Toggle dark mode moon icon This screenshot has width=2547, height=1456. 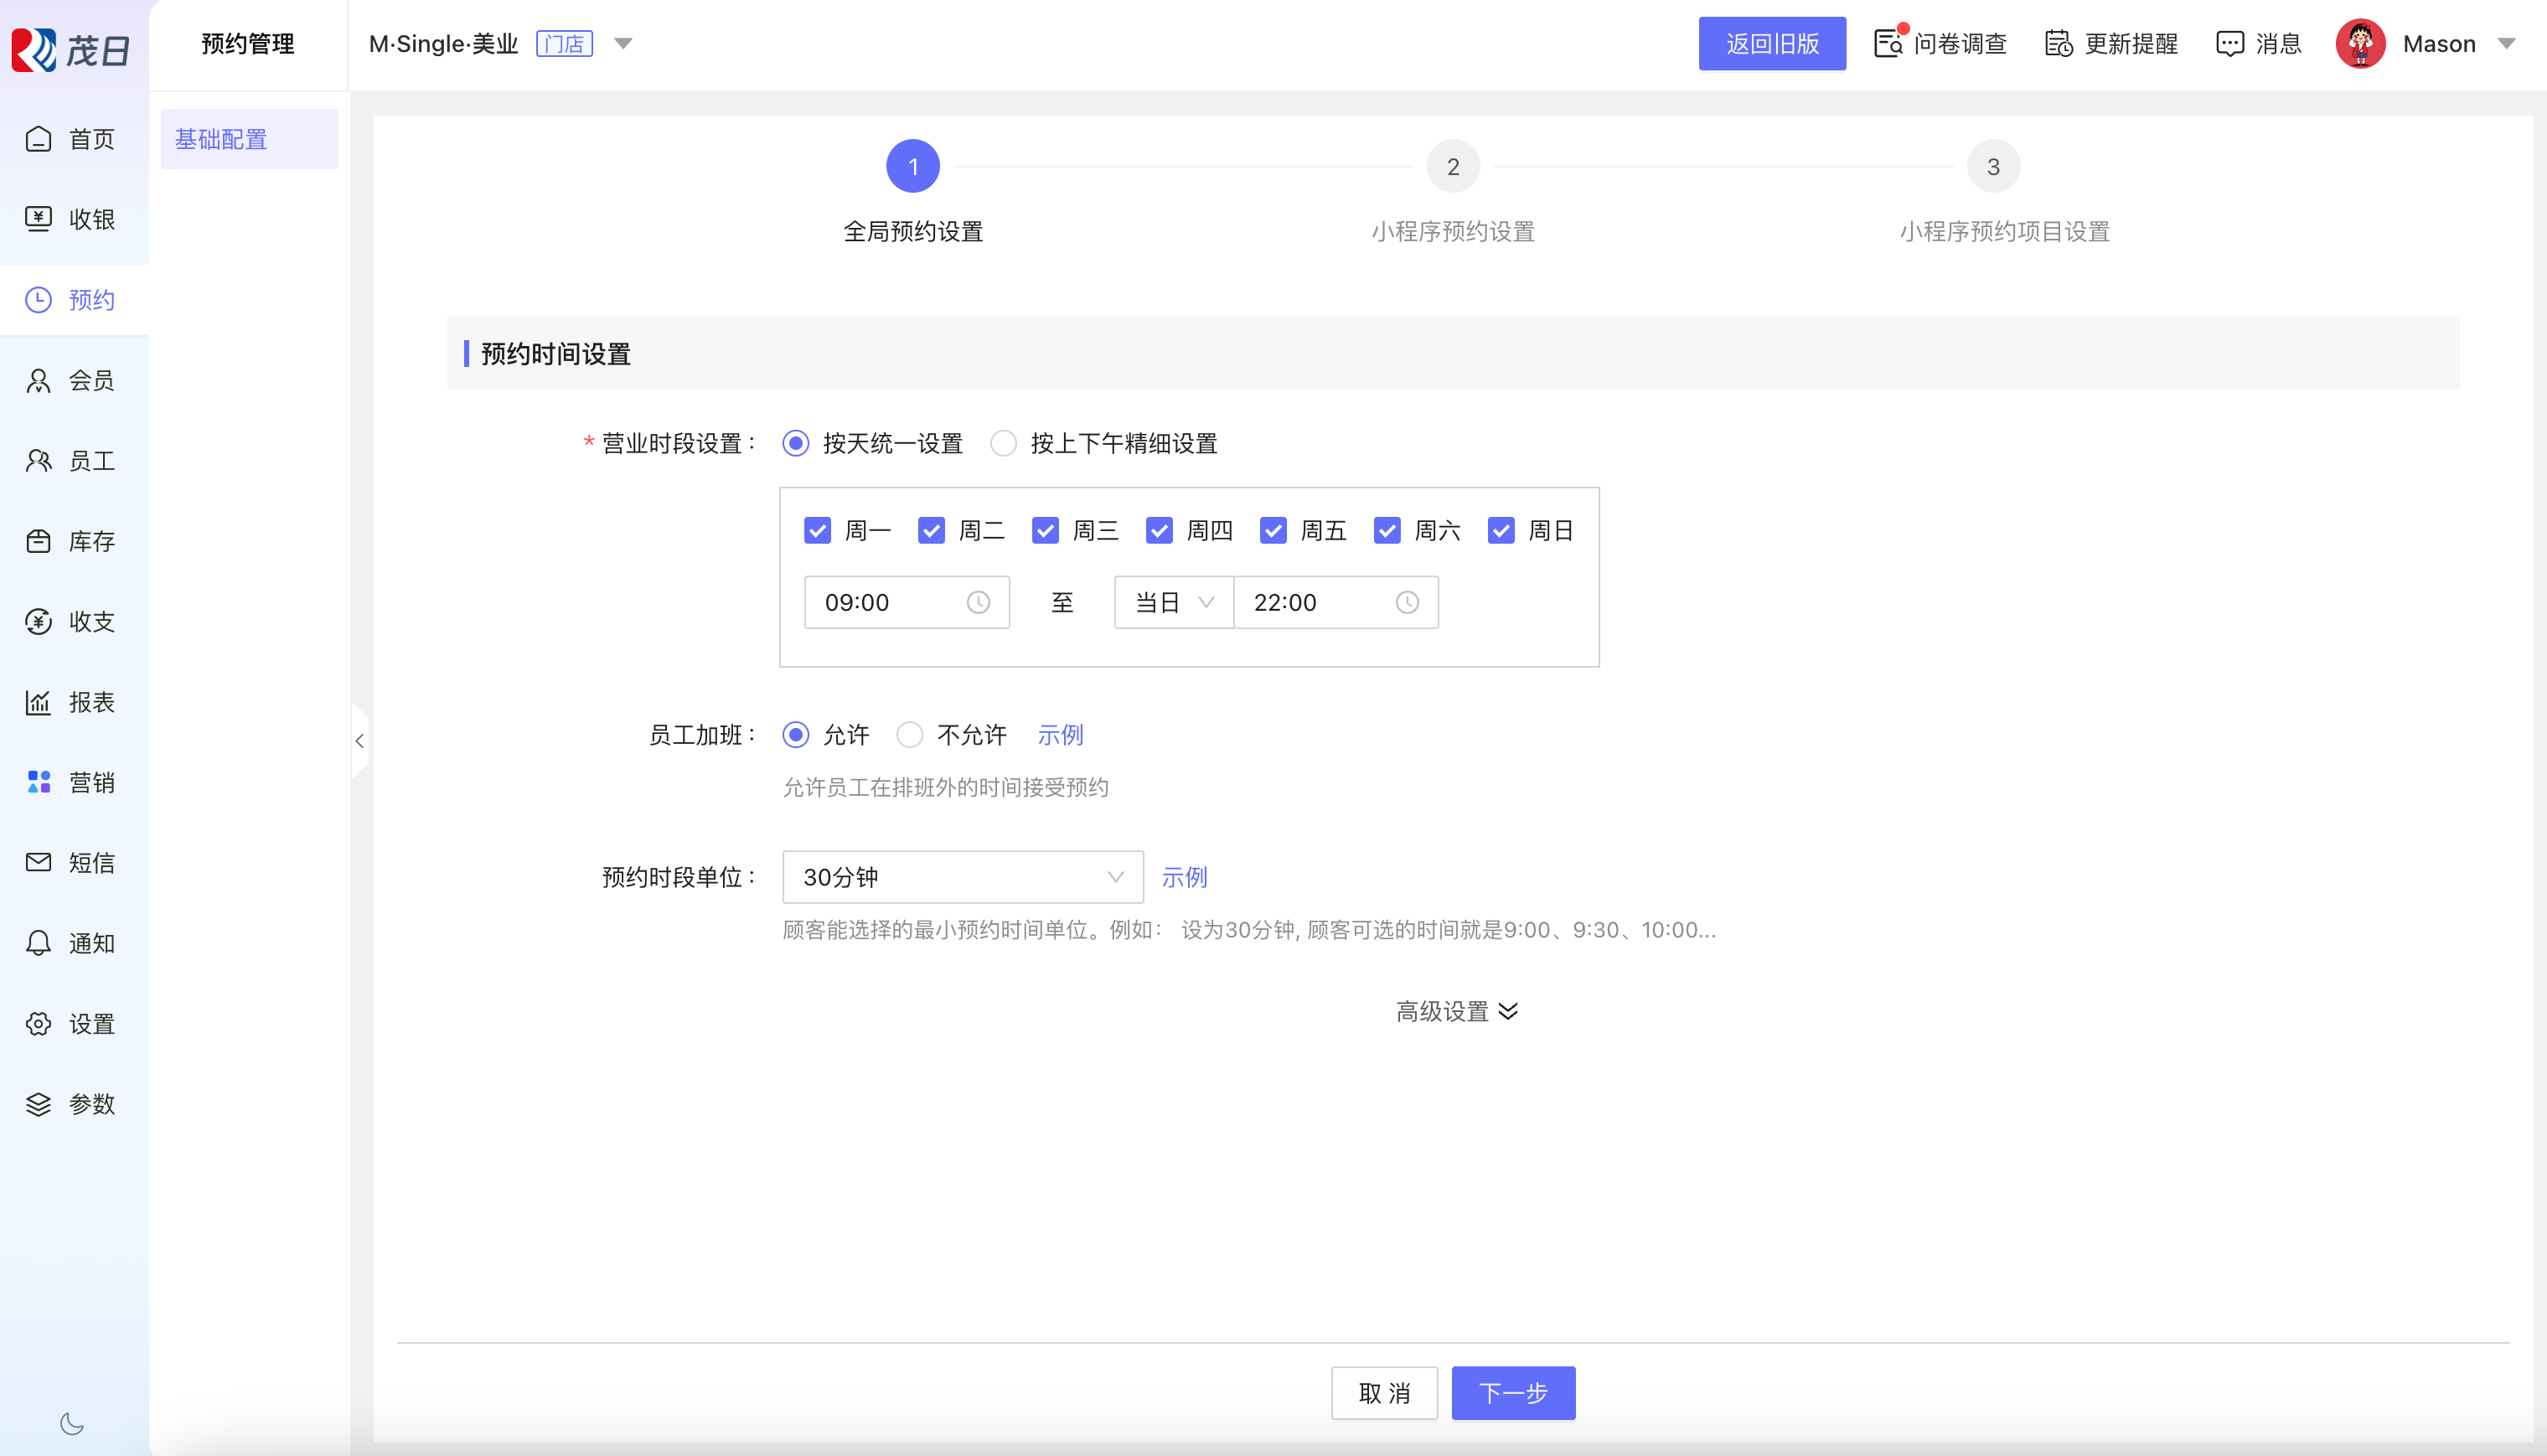[72, 1423]
